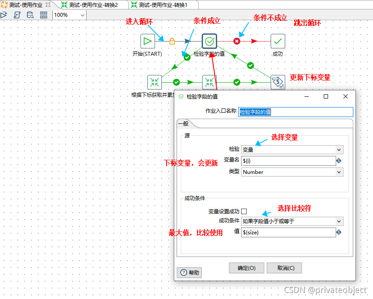
Task: Select the 开始(START) job entry icon
Action: point(147,41)
